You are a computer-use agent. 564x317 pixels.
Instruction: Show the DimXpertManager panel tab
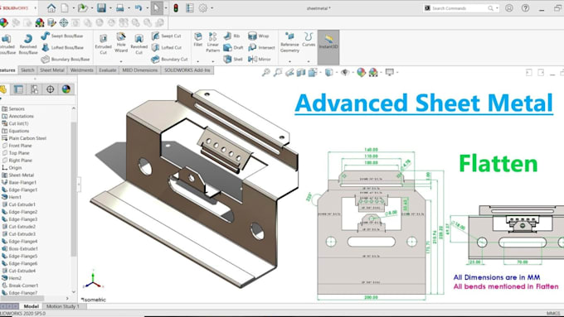[50, 89]
